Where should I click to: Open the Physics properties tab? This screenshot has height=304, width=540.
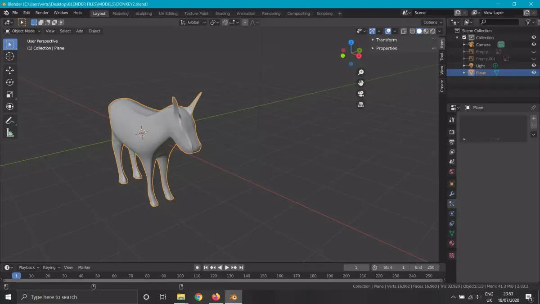pos(452,213)
